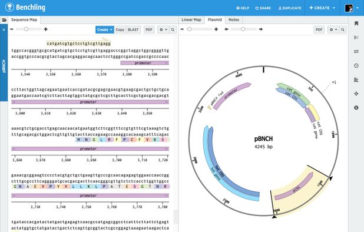Open the bookmark annotations panel icon
The height and width of the screenshot is (232, 364).
356,24
